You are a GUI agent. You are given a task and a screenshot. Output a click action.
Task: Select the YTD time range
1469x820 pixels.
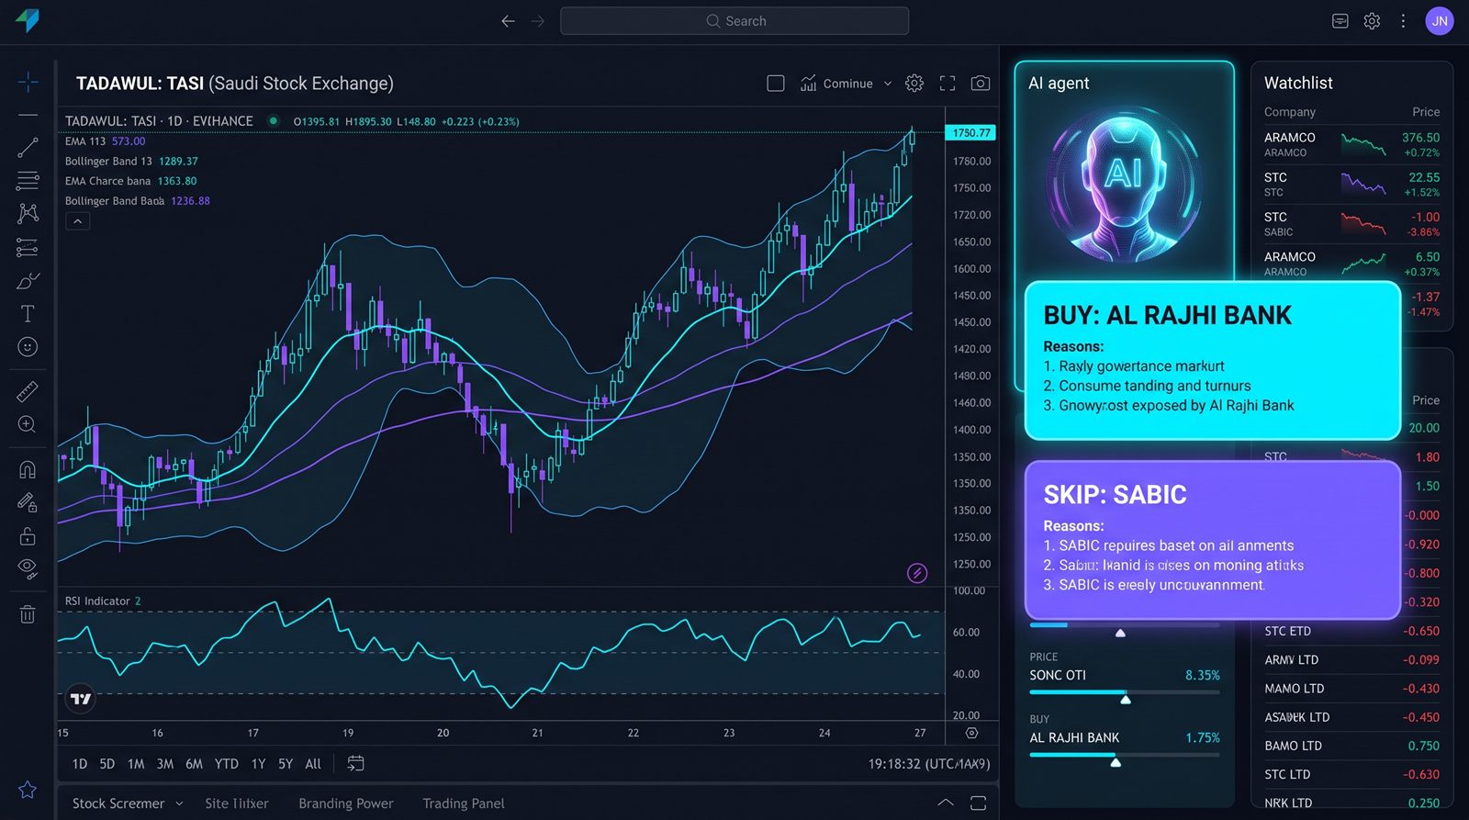click(226, 764)
